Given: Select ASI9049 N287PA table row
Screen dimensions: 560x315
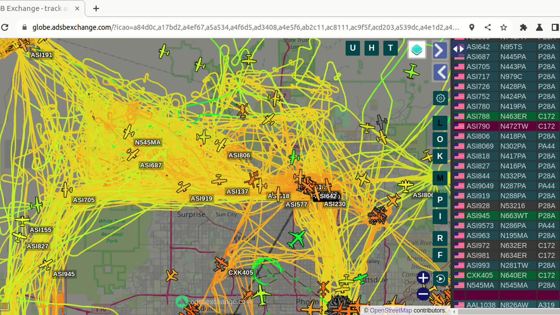Looking at the screenshot, I should [505, 186].
